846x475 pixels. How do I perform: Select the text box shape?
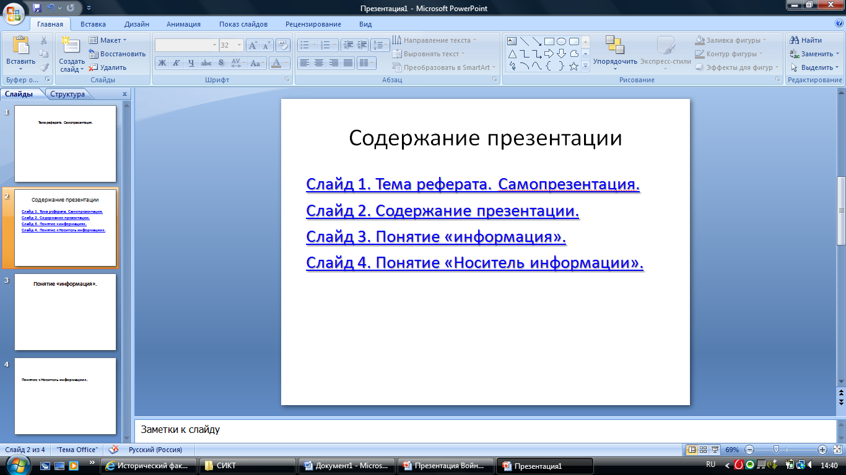pyautogui.click(x=512, y=41)
